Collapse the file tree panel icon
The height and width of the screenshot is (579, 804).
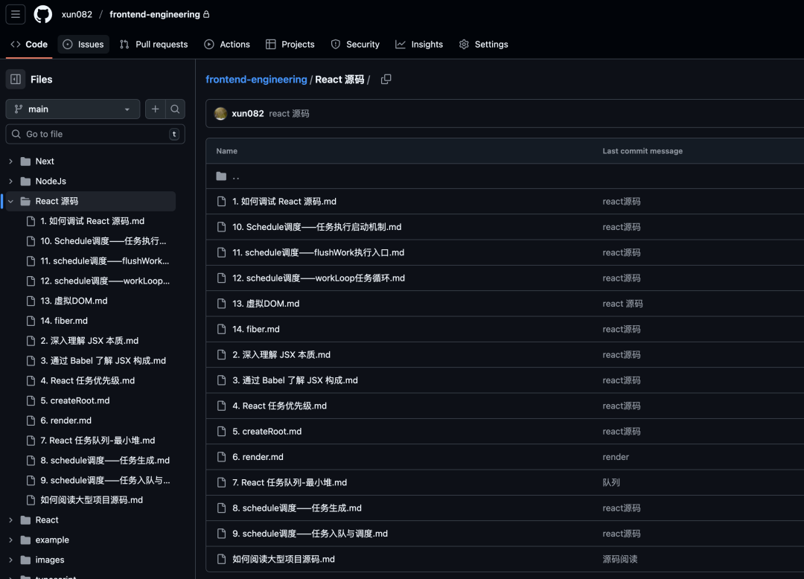coord(16,80)
